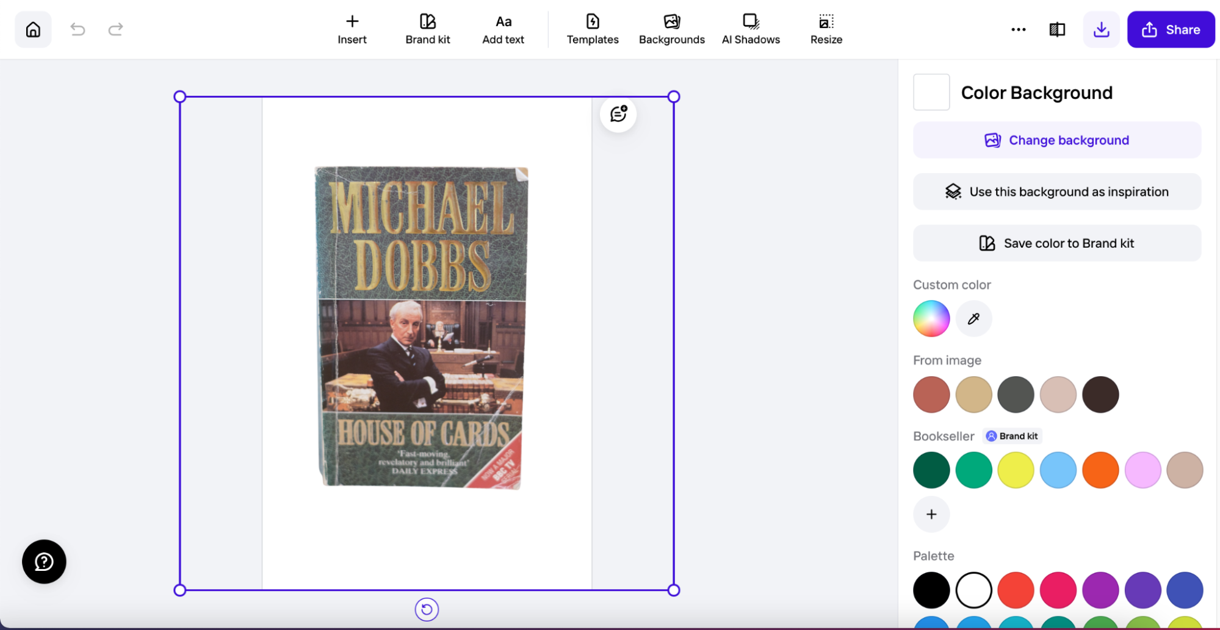This screenshot has height=630, width=1220.
Task: Download the design
Action: click(x=1101, y=29)
